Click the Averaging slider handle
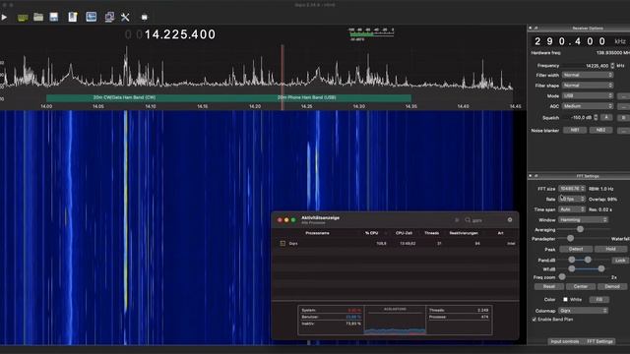This screenshot has width=630, height=354. pyautogui.click(x=580, y=229)
